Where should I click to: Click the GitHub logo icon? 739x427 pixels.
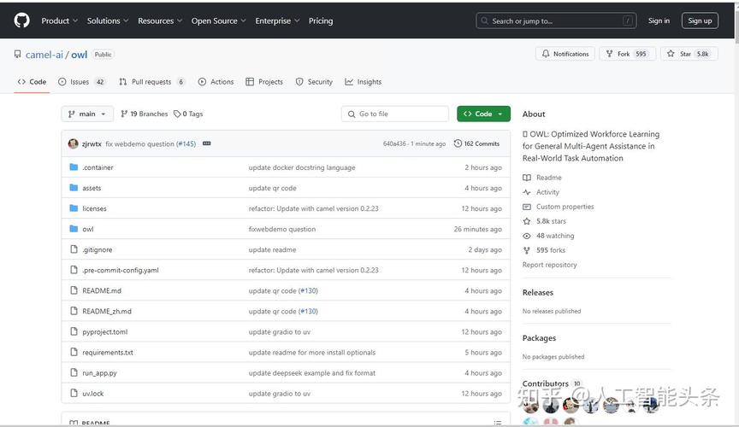pyautogui.click(x=21, y=20)
